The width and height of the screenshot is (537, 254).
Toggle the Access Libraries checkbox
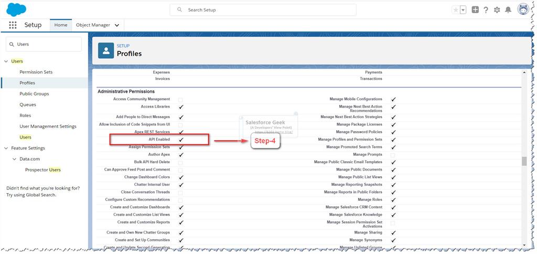click(x=181, y=107)
